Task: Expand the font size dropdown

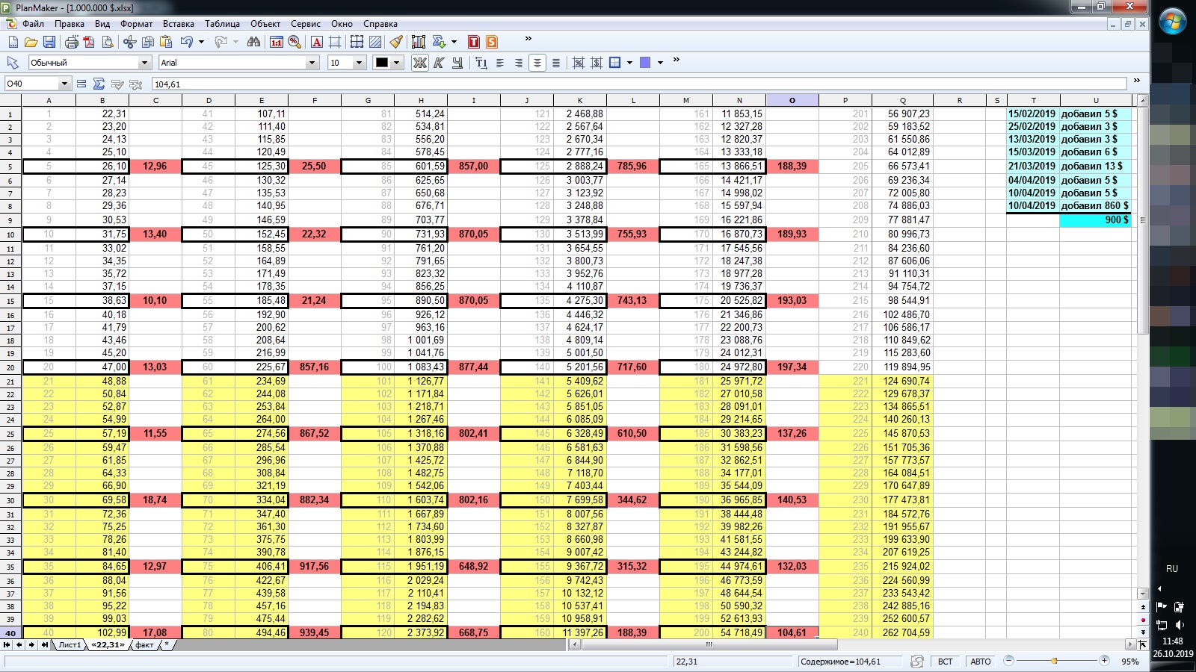Action: point(359,63)
